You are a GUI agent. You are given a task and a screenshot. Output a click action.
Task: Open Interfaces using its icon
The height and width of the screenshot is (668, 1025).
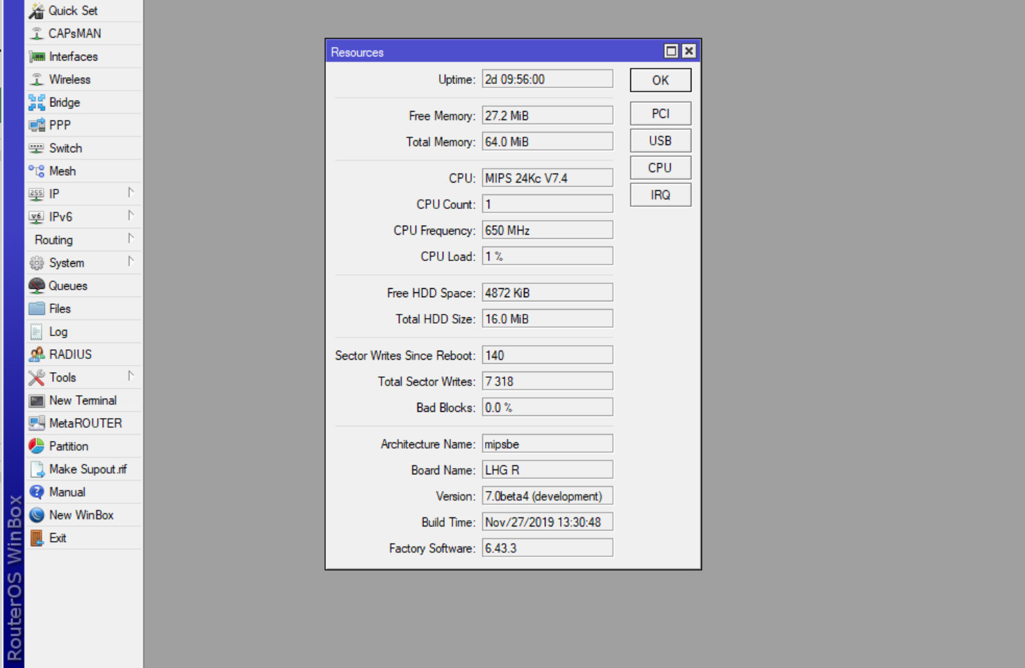coord(36,56)
